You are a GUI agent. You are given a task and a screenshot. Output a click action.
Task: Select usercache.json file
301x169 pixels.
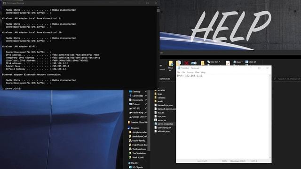[164, 128]
